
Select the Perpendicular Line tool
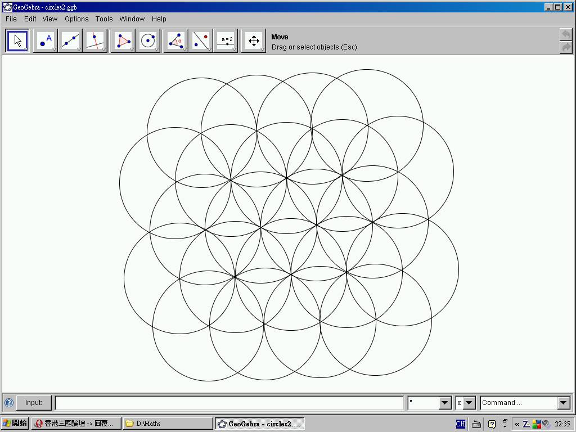coord(95,40)
